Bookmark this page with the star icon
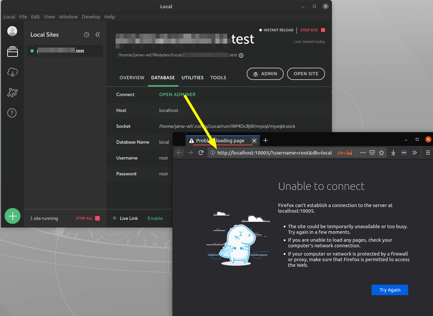This screenshot has height=316, width=433. (381, 153)
